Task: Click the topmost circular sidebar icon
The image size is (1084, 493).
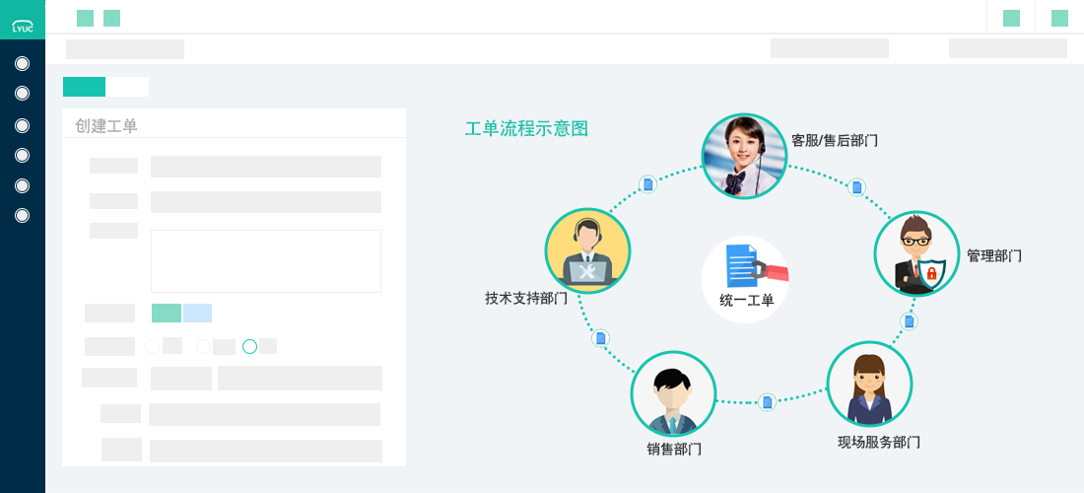Action: pyautogui.click(x=23, y=64)
